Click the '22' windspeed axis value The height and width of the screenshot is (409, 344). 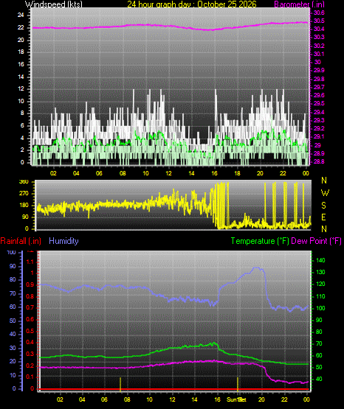pos(21,27)
